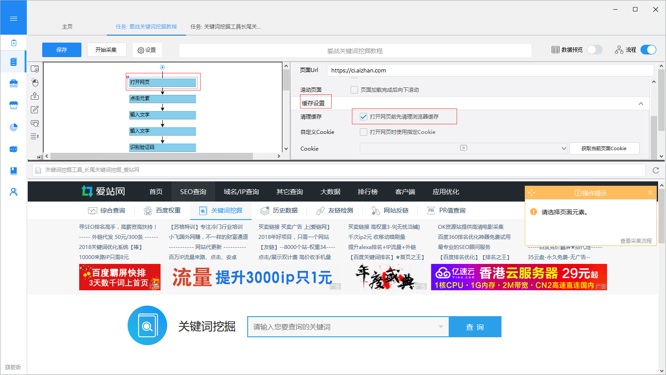
Task: Open 域名/IP查询 navigation menu
Action: pyautogui.click(x=241, y=192)
